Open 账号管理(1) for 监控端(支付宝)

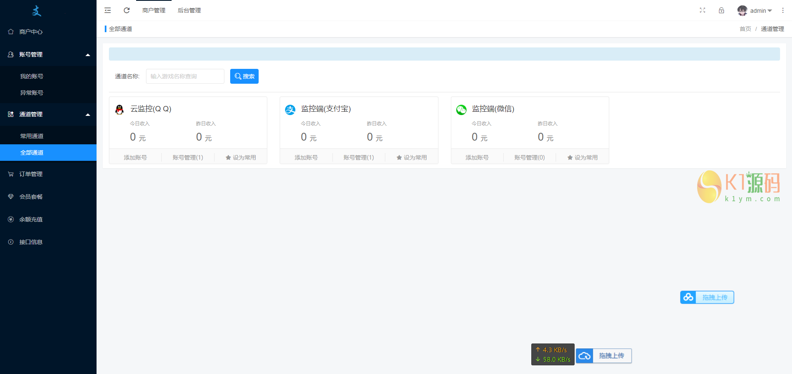pyautogui.click(x=358, y=158)
